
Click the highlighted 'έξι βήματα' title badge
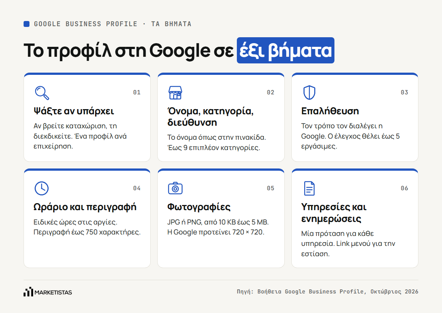285,51
